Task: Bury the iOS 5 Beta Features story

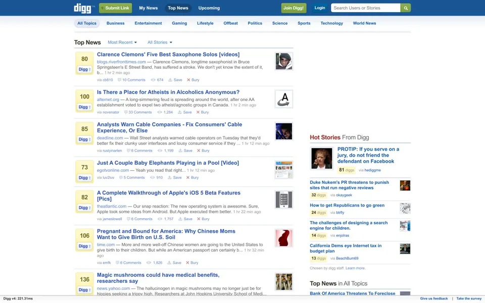Action: click(203, 219)
